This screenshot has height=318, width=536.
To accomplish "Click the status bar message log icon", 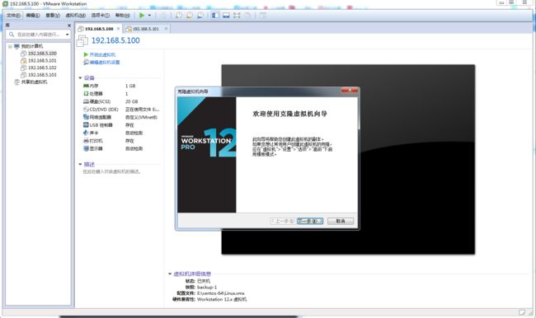I will click(522, 312).
